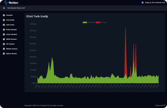Click the Netlen logo

[x=11, y=2]
